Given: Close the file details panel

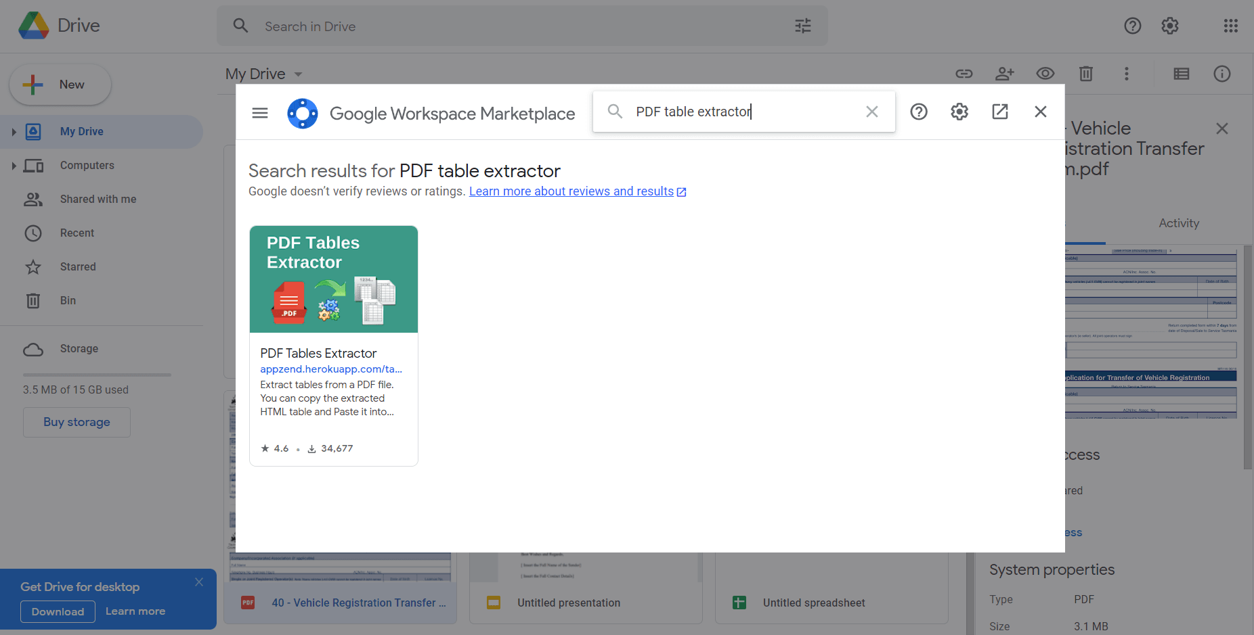Looking at the screenshot, I should (x=1222, y=128).
